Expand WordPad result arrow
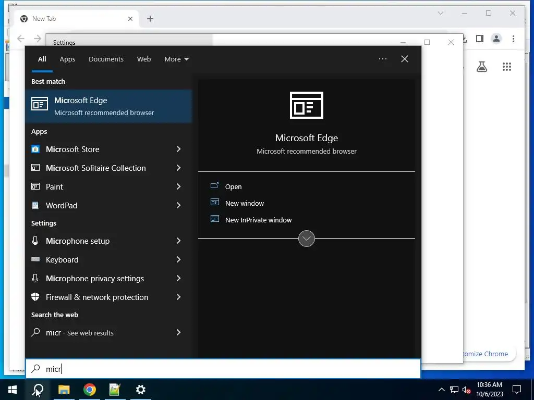The height and width of the screenshot is (400, 534). tap(178, 205)
